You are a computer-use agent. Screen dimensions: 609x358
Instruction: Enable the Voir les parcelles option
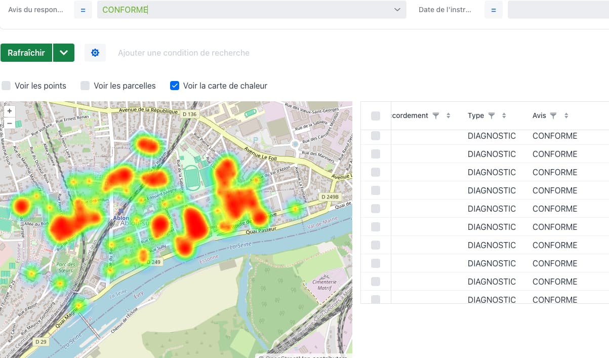point(85,86)
